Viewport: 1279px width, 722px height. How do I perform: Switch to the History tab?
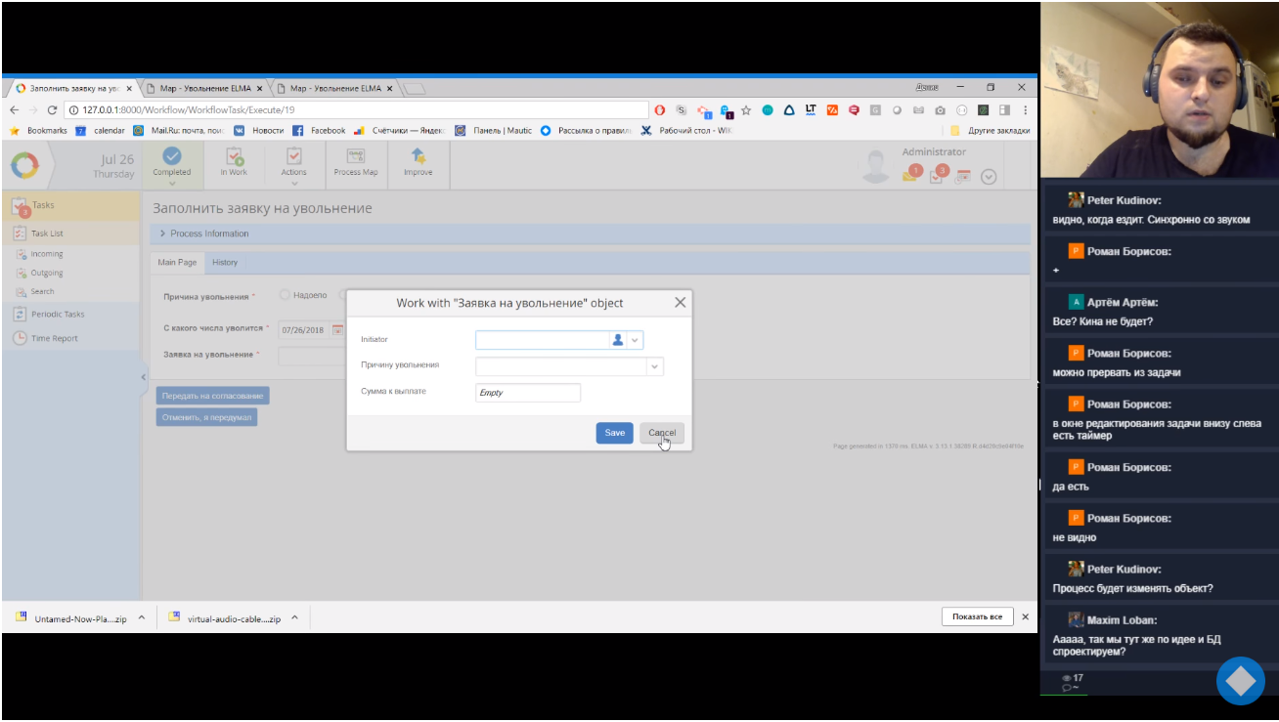(225, 263)
